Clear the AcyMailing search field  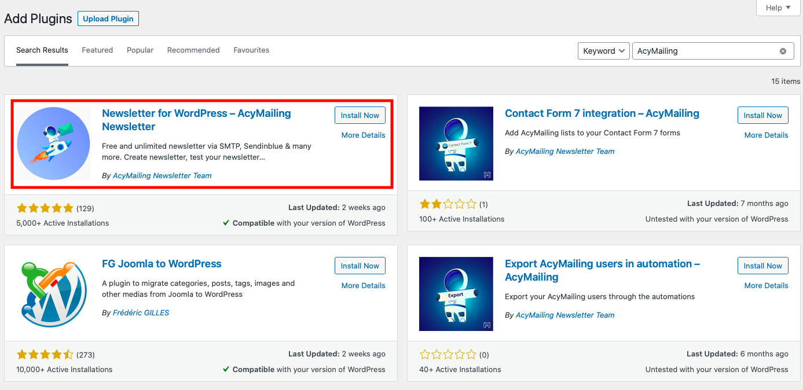click(x=783, y=51)
